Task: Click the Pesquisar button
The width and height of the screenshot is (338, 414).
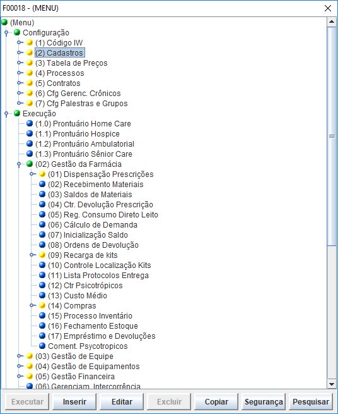Action: [311, 401]
